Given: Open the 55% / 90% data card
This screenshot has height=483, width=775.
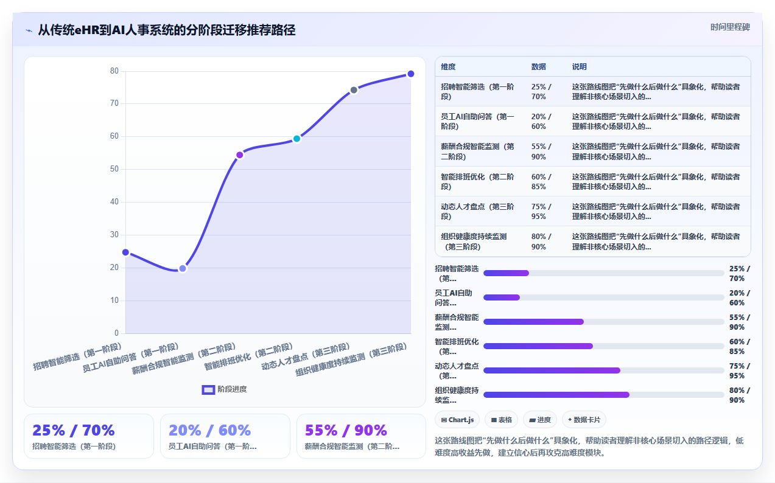Looking at the screenshot, I should (361, 436).
